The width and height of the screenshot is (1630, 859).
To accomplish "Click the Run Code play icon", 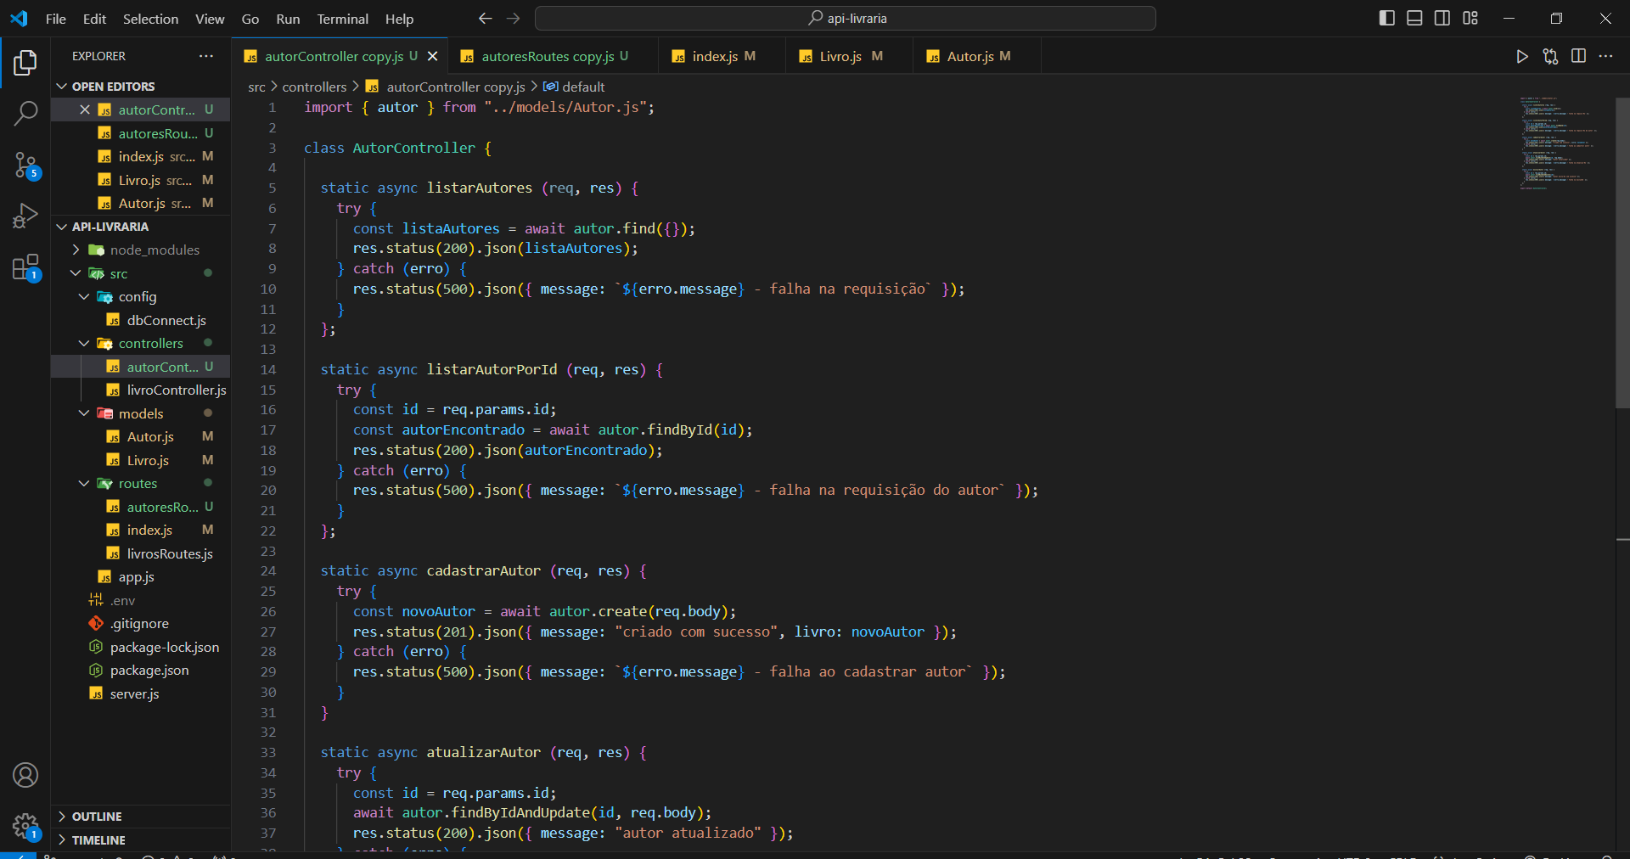I will tap(1522, 56).
